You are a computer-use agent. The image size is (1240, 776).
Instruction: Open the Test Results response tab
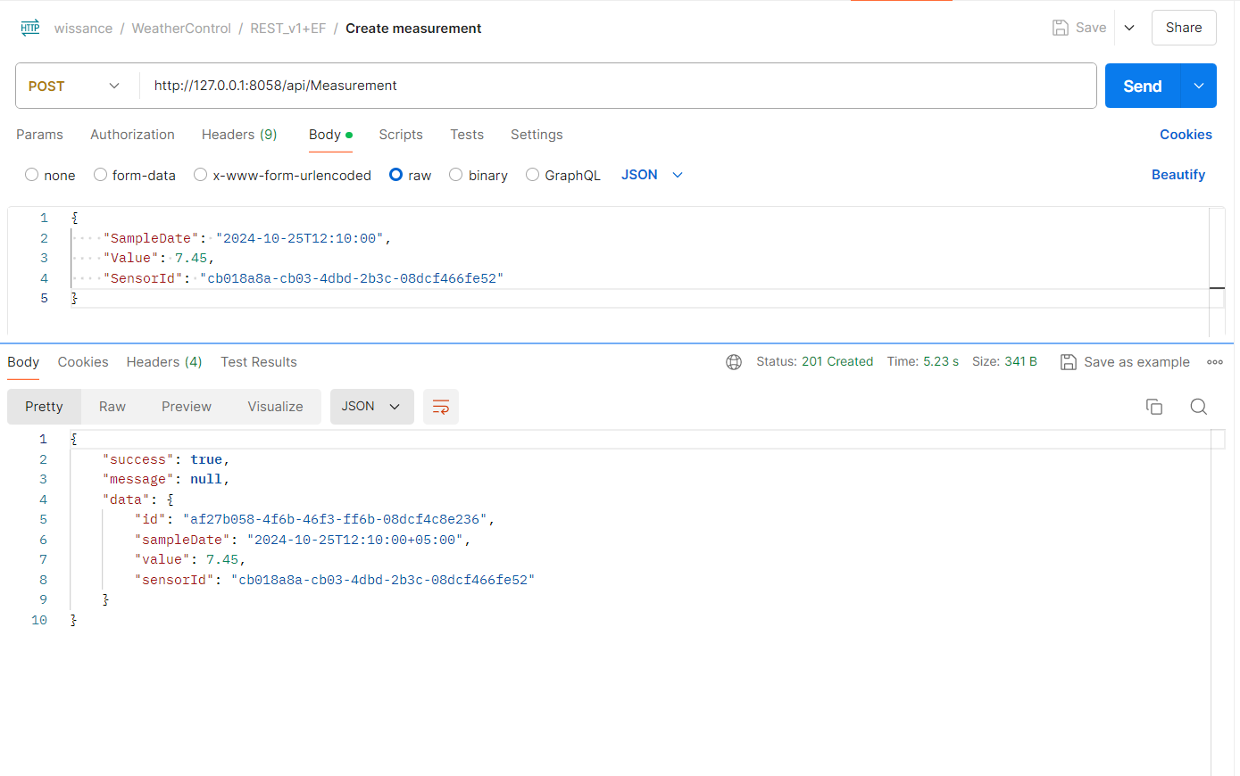(258, 362)
